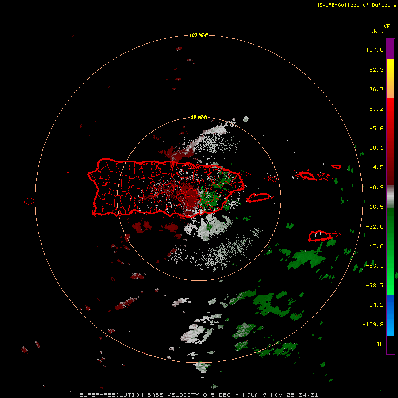398x398 pixels.
Task: Click the -32.0 legend value
Action: click(x=375, y=227)
